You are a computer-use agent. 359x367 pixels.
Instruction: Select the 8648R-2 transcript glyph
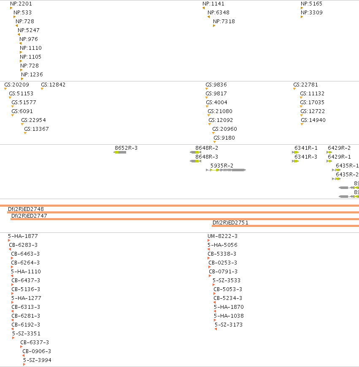tap(195, 152)
